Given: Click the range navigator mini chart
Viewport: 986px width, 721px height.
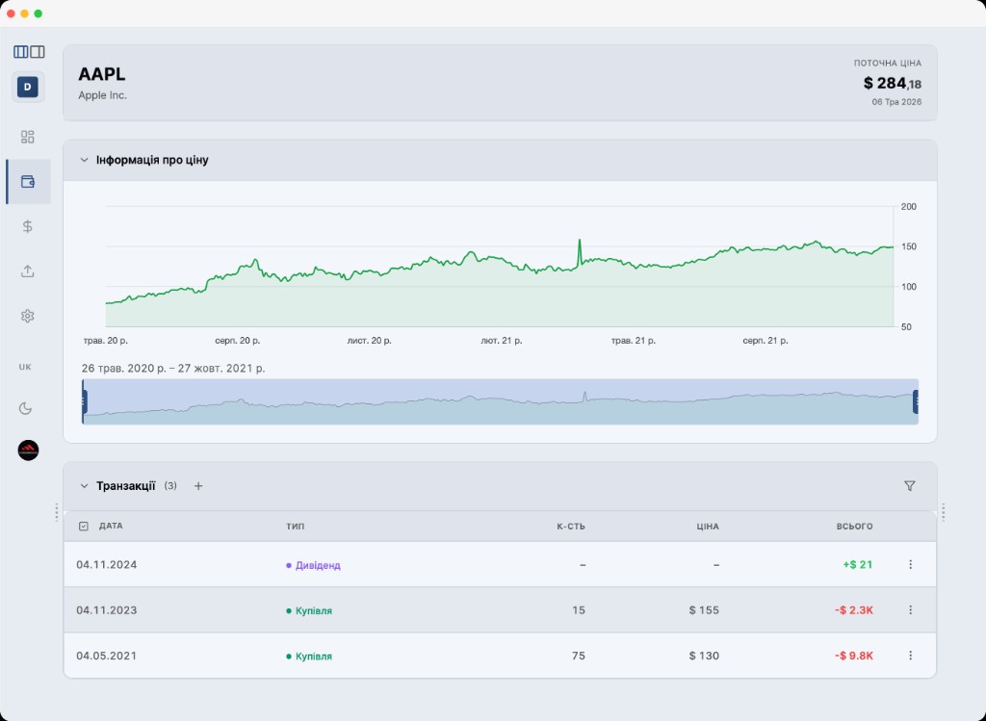Looking at the screenshot, I should [500, 401].
